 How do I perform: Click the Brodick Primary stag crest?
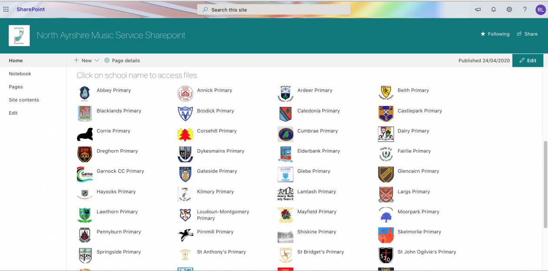coord(185,114)
